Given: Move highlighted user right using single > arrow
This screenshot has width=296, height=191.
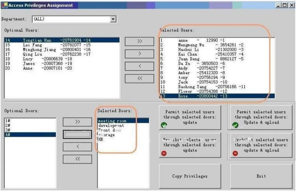Looking at the screenshot, I should click(x=139, y=53).
